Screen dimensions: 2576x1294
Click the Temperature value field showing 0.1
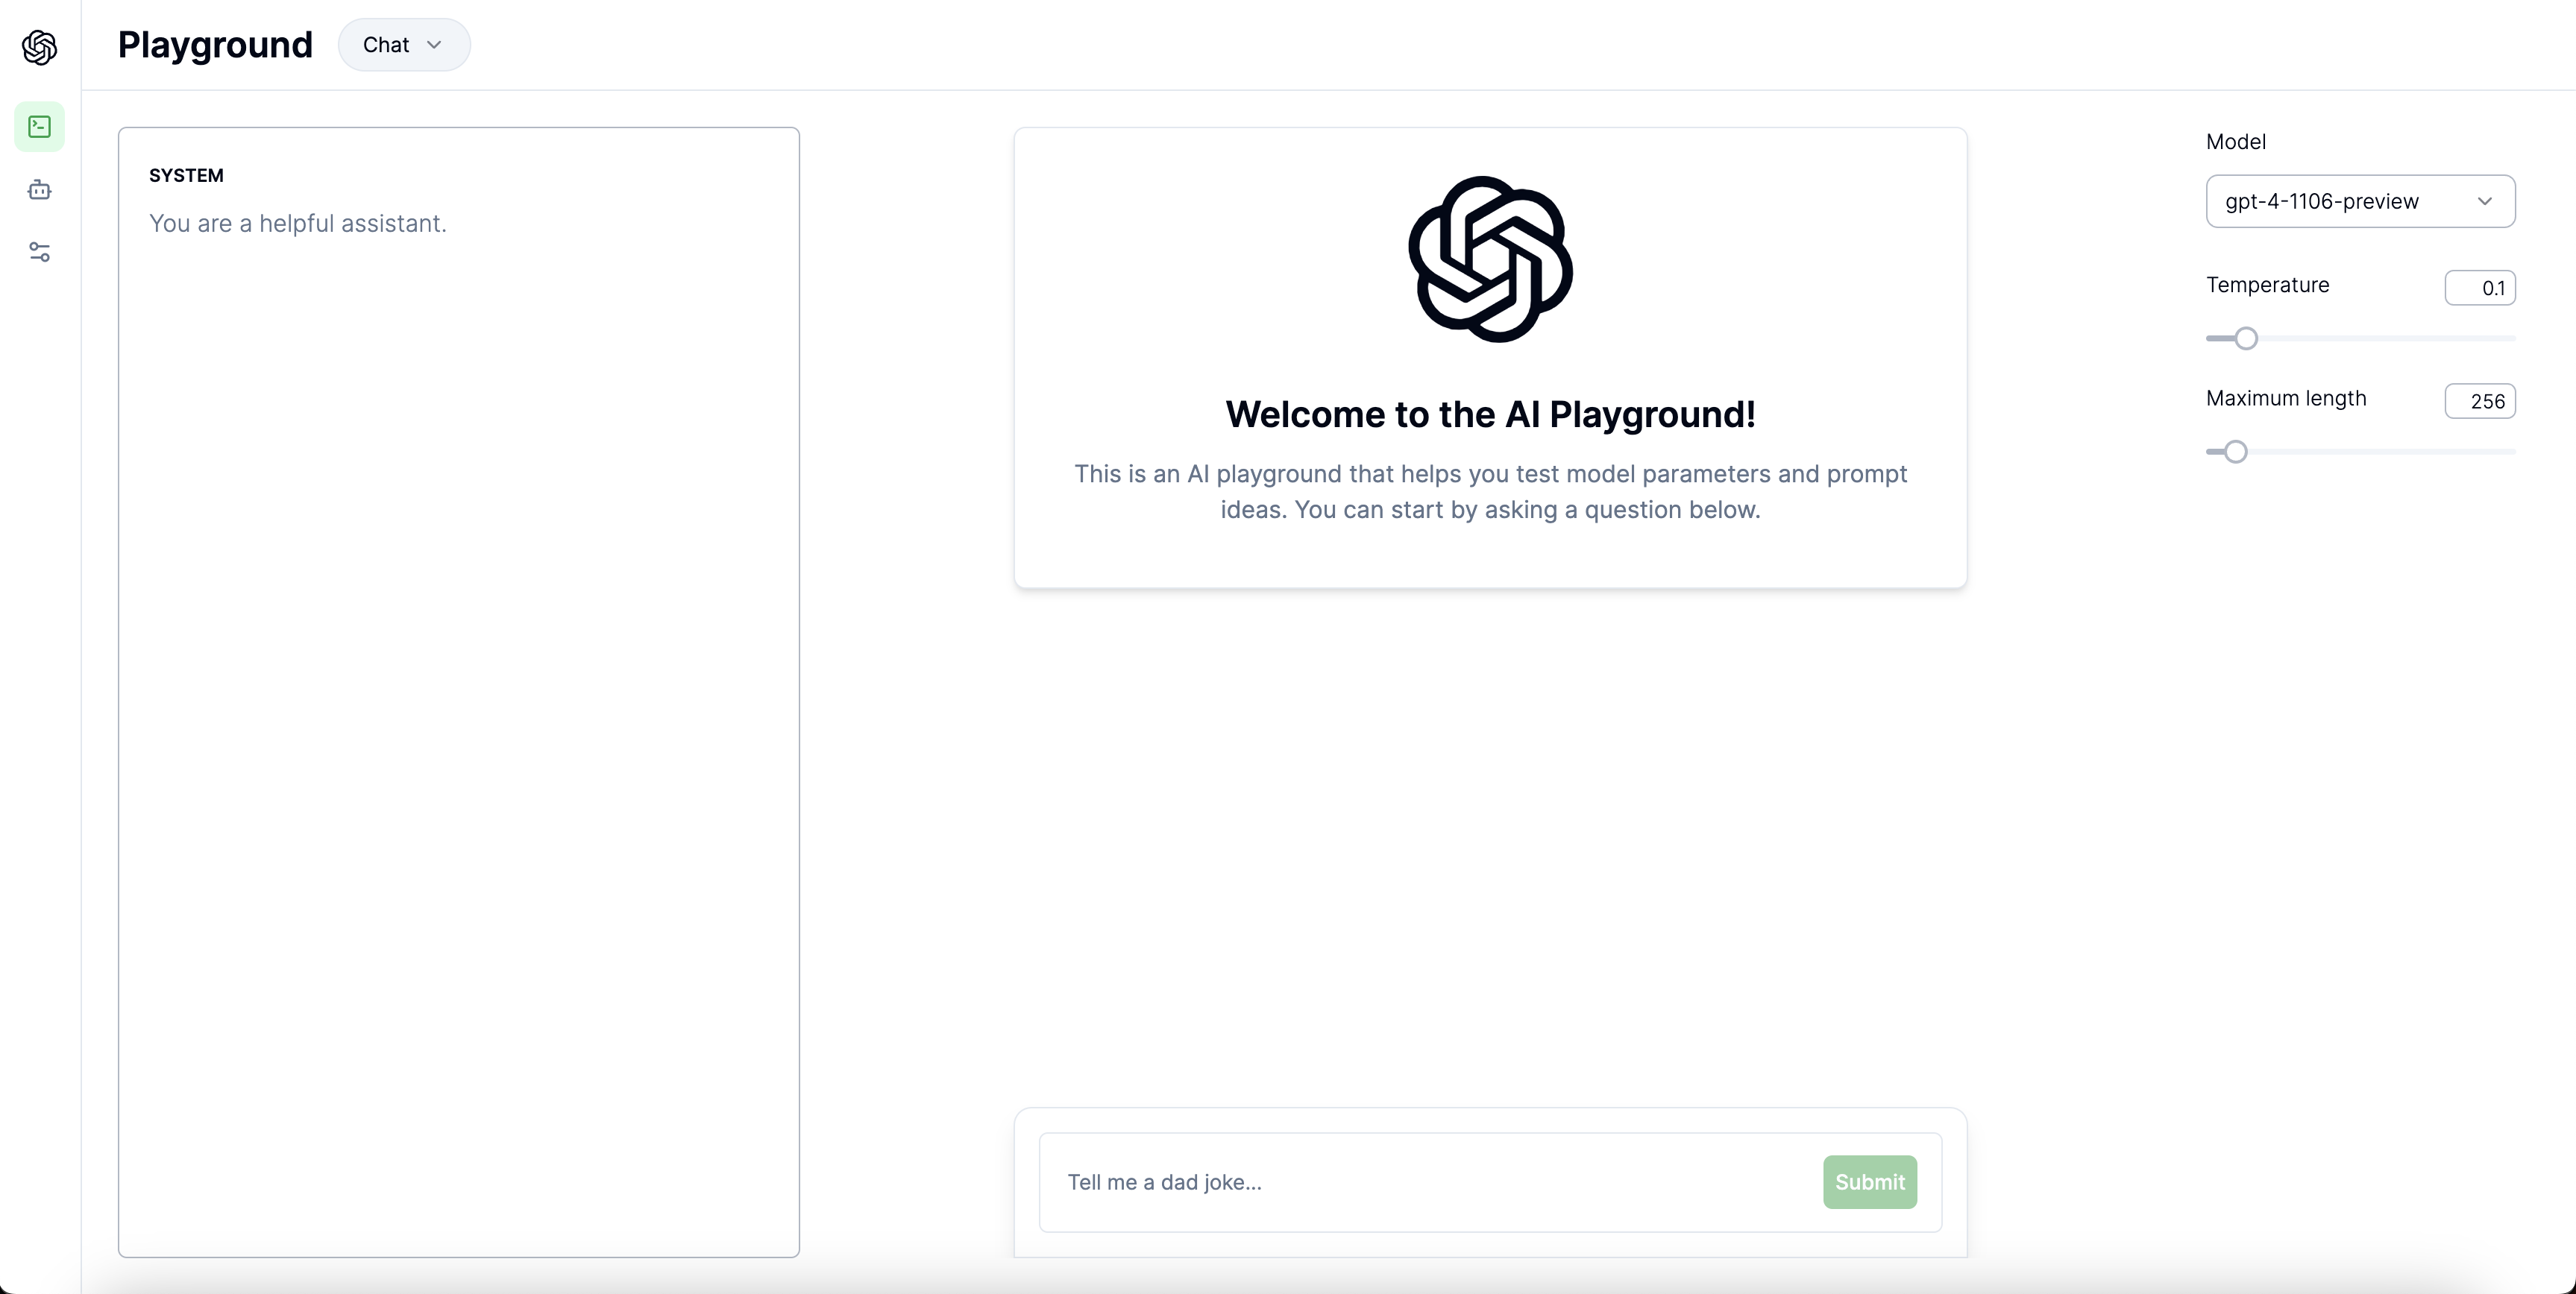2481,288
